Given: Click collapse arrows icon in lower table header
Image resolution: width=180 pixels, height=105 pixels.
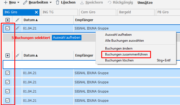Looking at the screenshot, I should (x=17, y=55).
